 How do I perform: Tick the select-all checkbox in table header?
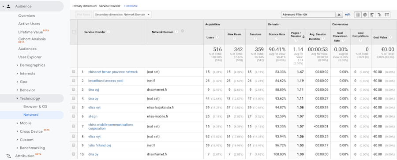(x=74, y=32)
